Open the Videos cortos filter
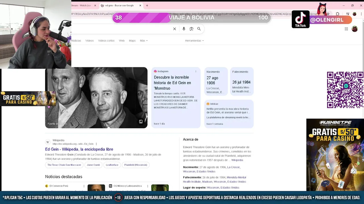 tap(106, 41)
